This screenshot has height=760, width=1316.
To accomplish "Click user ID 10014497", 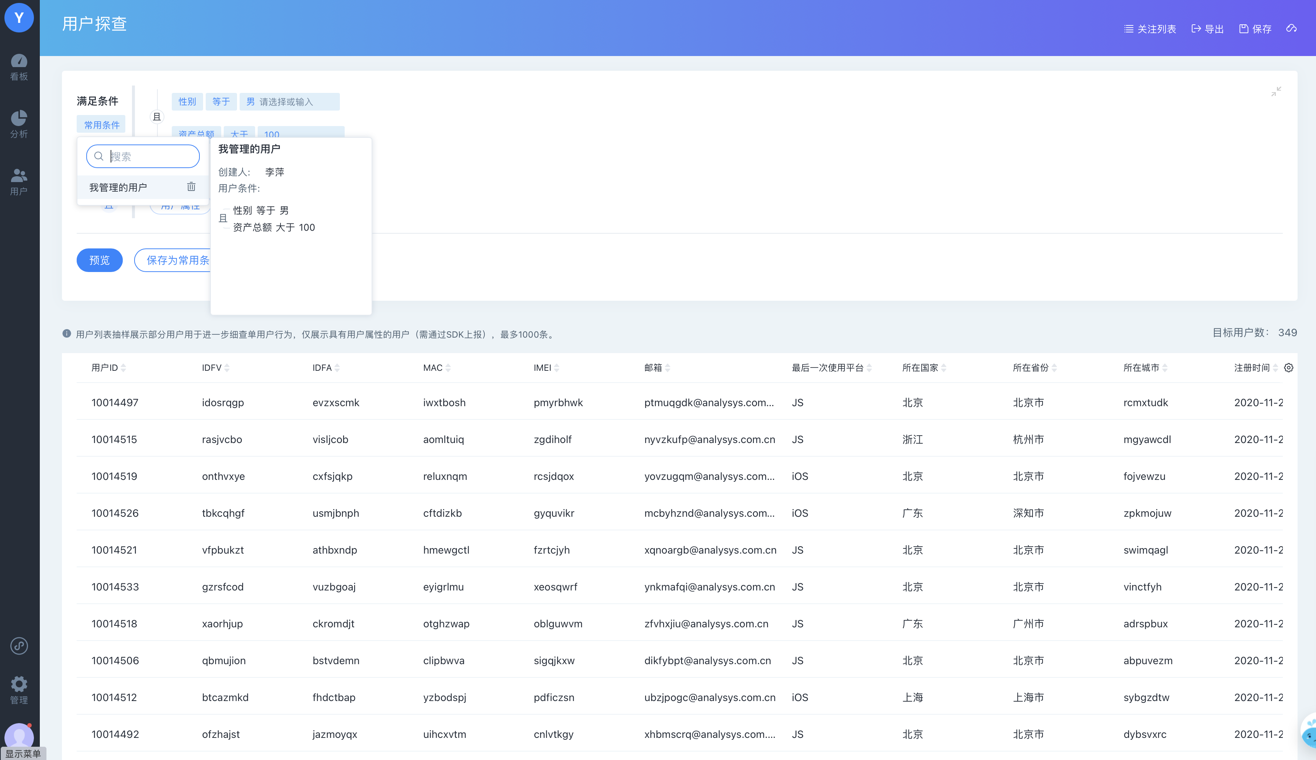I will (115, 402).
